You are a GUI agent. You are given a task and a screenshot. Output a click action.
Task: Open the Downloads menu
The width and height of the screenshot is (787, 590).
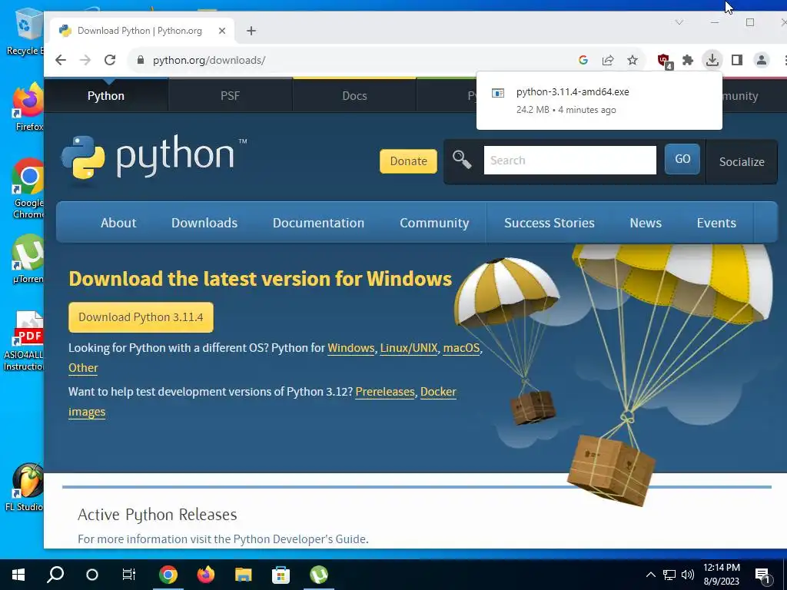[204, 223]
